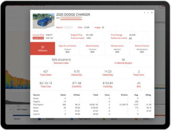Screen dimensions: 171x130
Task: Open the blue Dodge Charger photo thumbnail
Action: click(44, 21)
